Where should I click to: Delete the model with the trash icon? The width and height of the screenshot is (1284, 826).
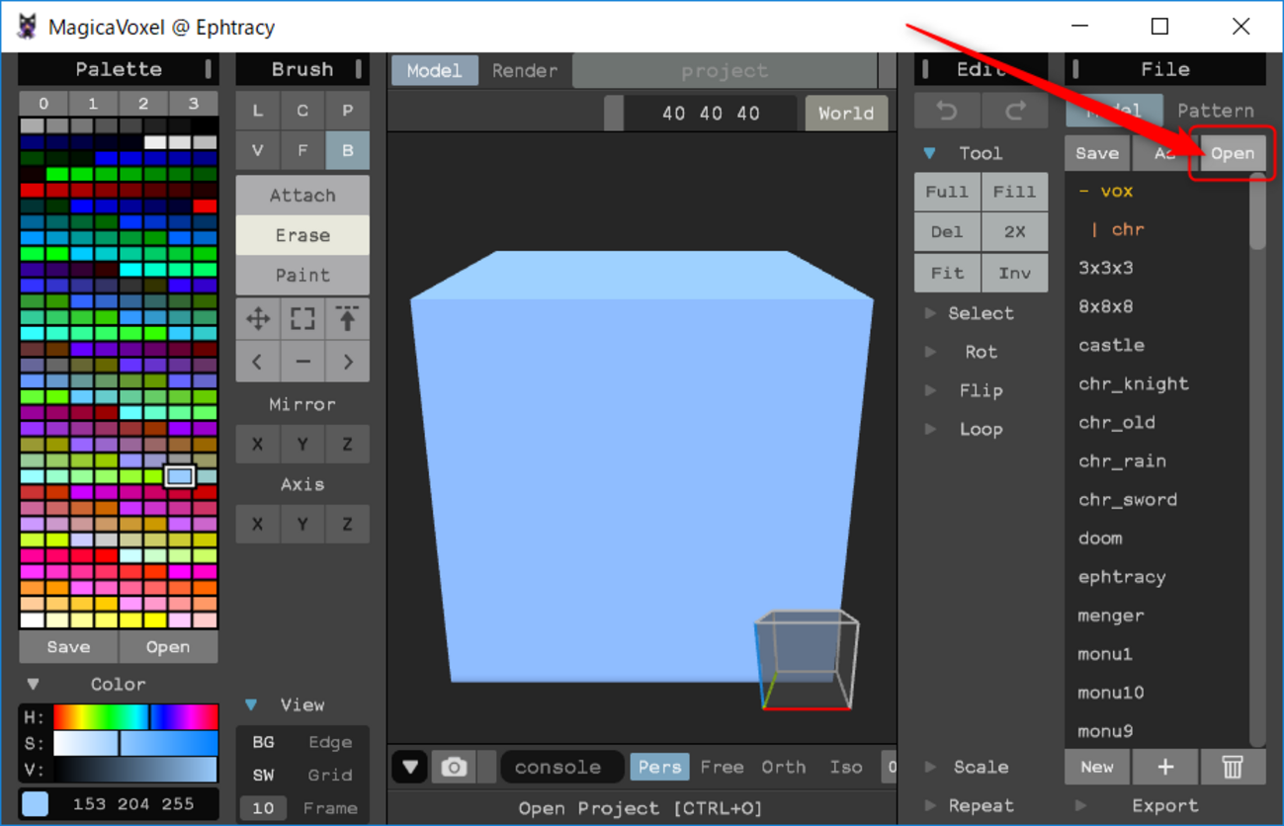1232,767
